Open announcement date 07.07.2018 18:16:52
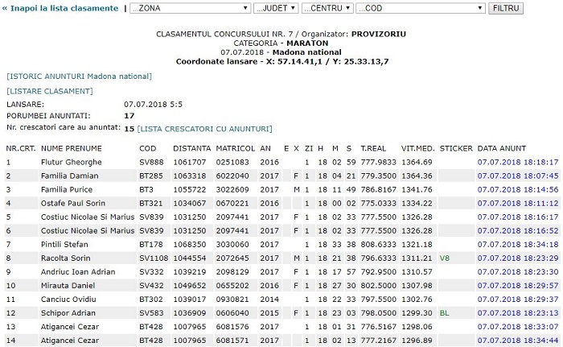 coord(518,230)
